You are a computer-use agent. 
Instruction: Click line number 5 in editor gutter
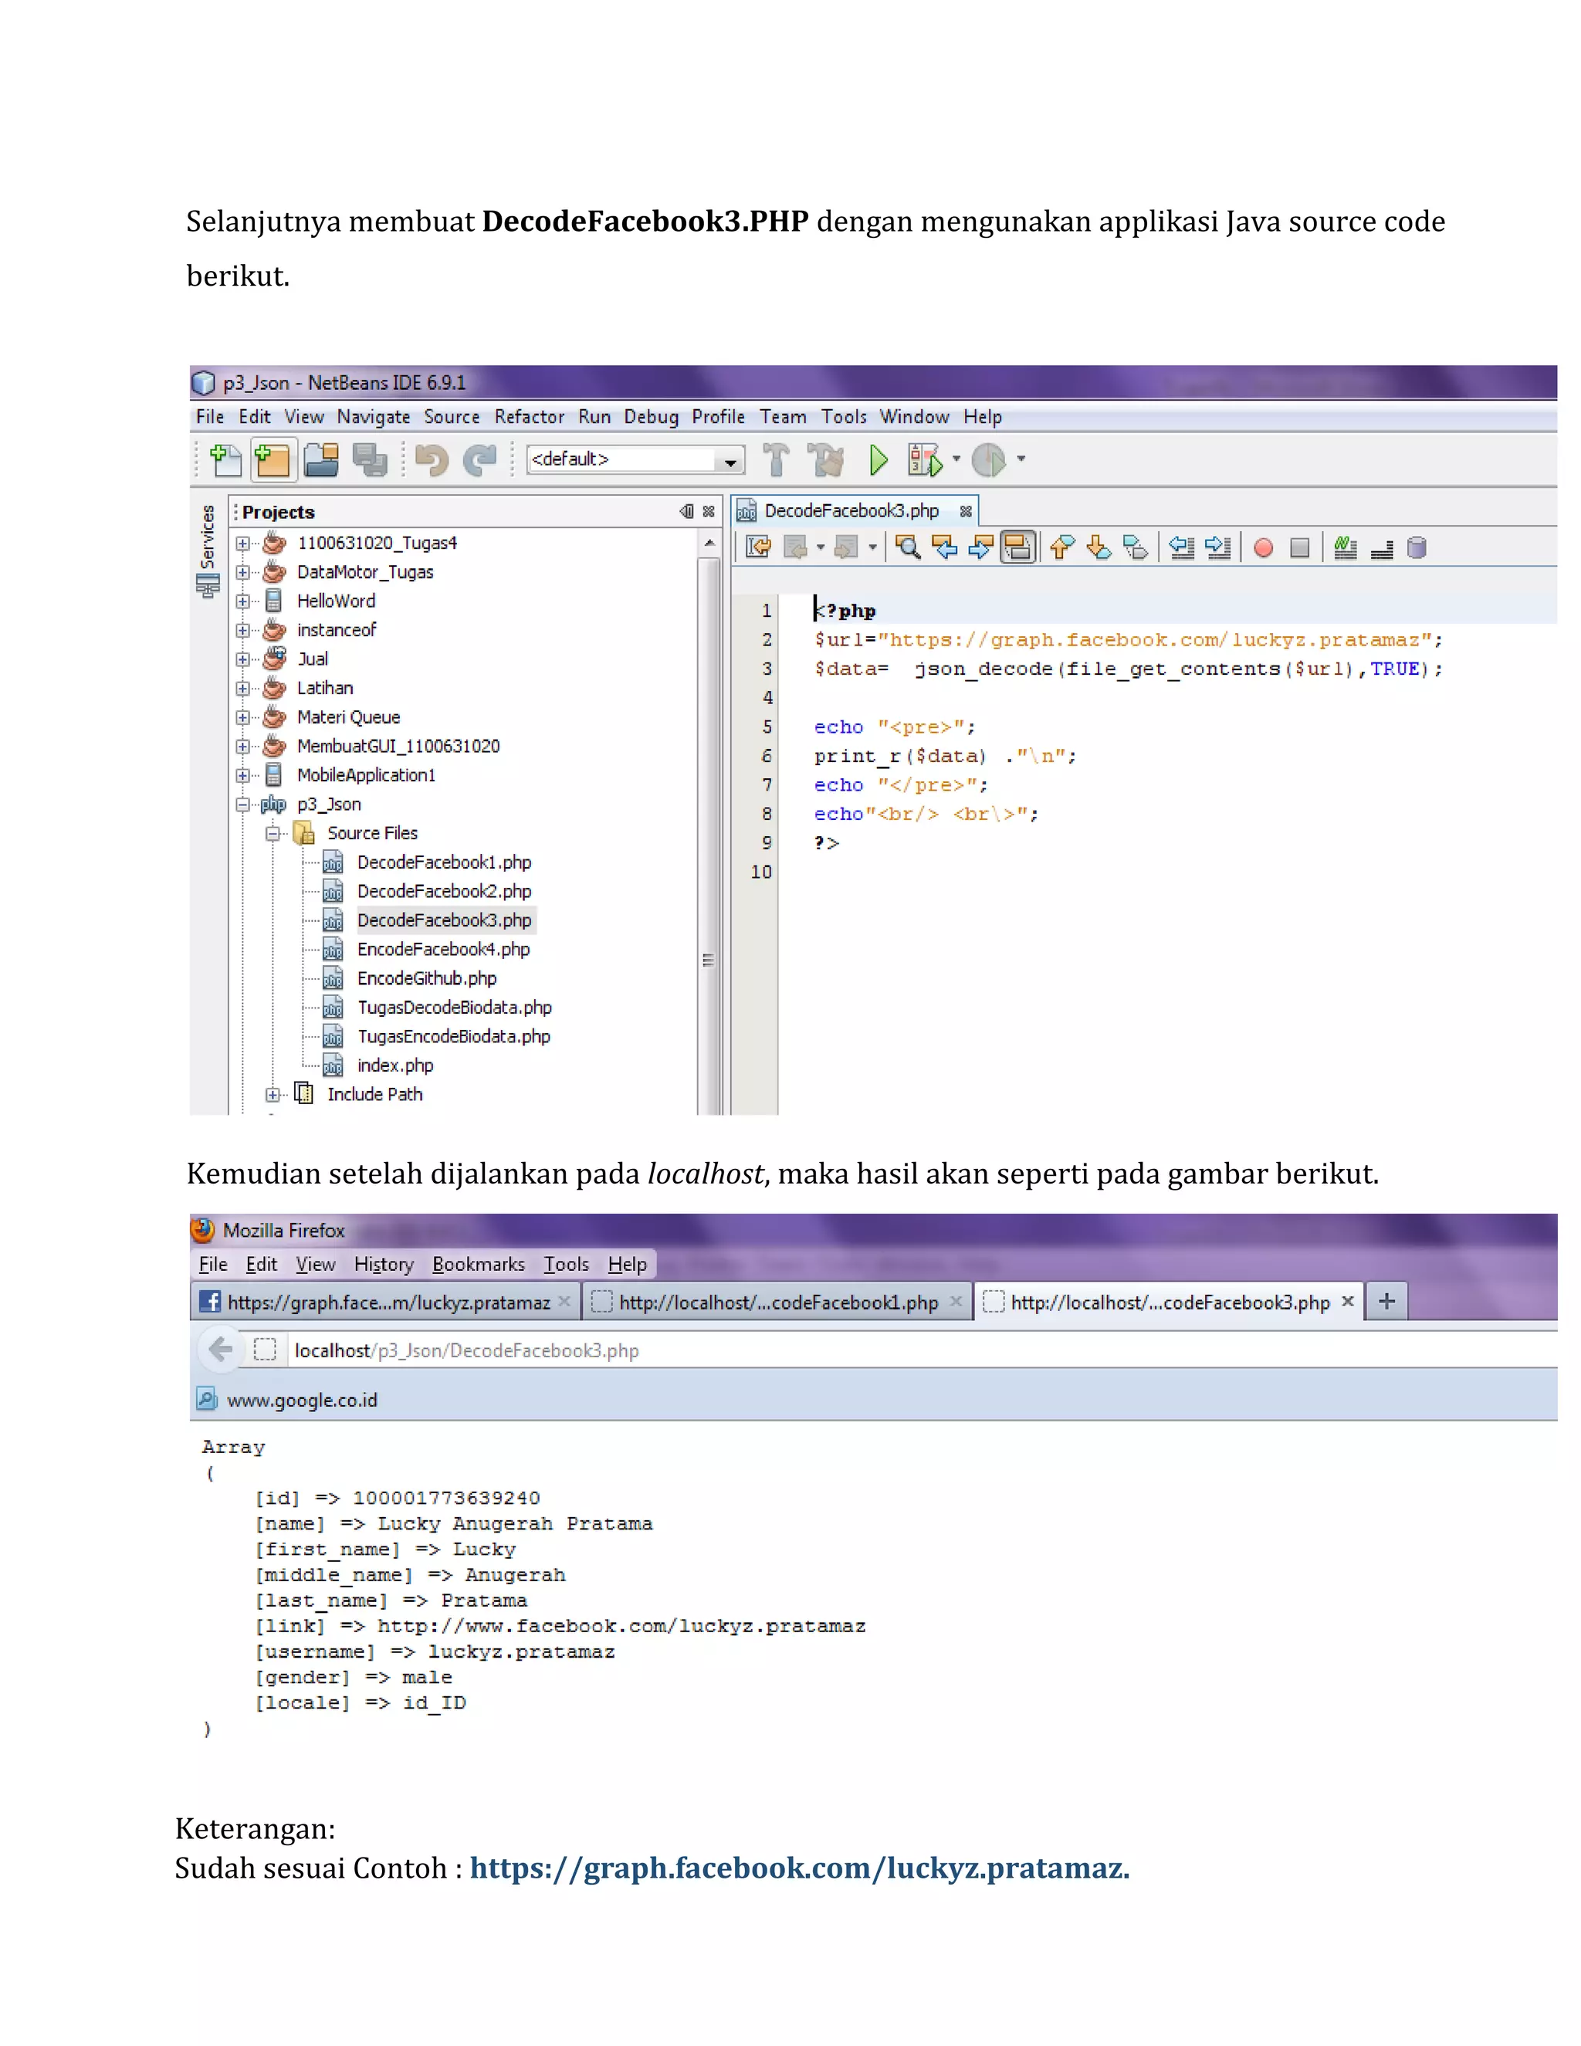click(766, 727)
